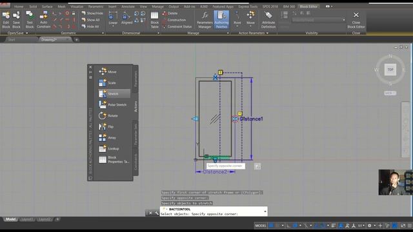The width and height of the screenshot is (413, 232).
Task: Click the Delete constraints button
Action: pyautogui.click(x=170, y=13)
